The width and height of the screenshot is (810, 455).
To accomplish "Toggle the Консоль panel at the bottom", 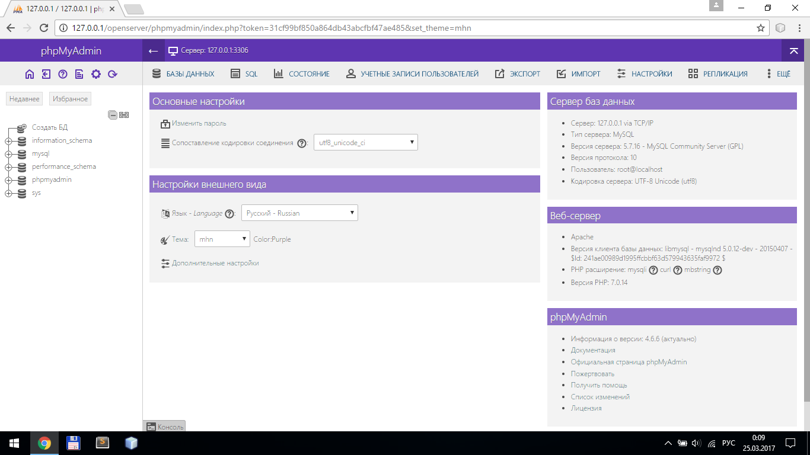I will coord(164,427).
